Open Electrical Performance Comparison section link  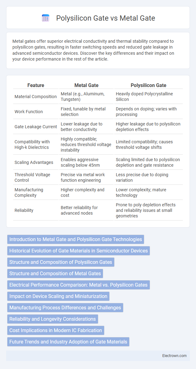pyautogui.click(x=78, y=285)
